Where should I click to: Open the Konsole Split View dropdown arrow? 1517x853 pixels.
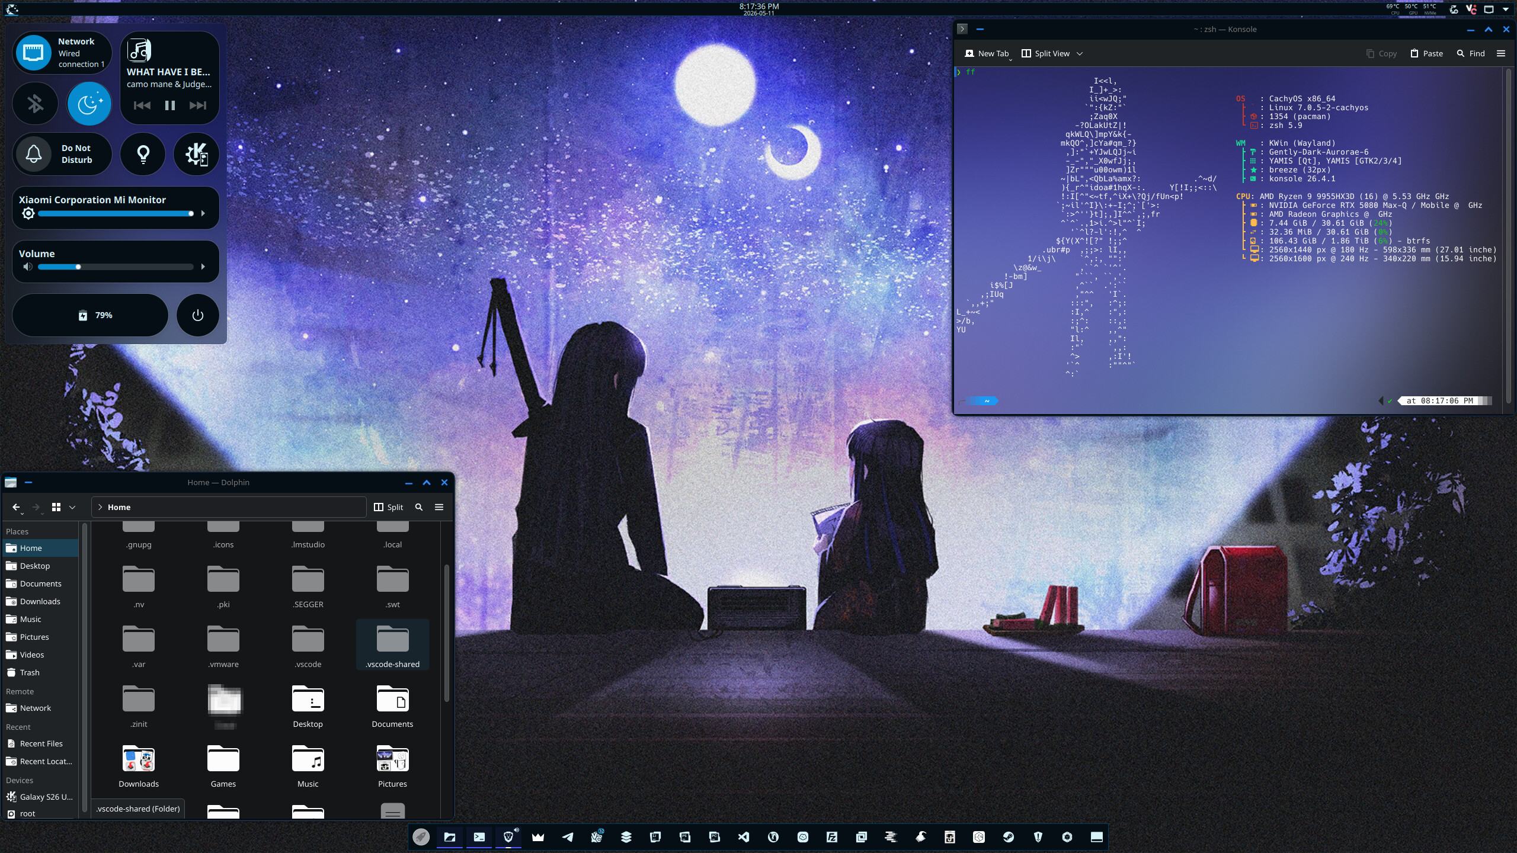click(1080, 53)
